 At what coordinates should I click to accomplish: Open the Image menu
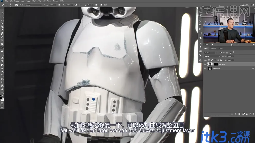point(16,1)
